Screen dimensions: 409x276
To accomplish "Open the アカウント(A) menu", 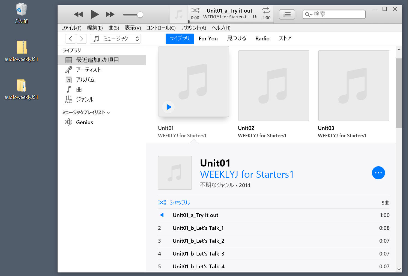I will pyautogui.click(x=193, y=28).
